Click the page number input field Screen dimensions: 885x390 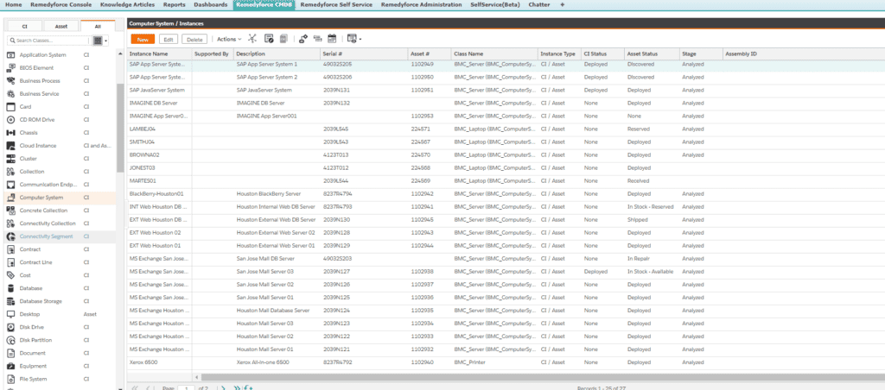tap(186, 387)
